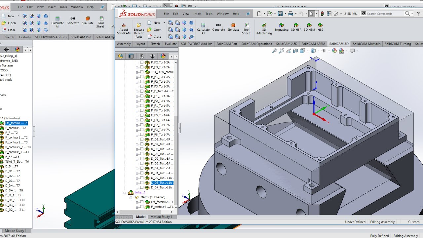Open dropdown arrow next to SolidCAM New
This screenshot has height=238, width=423.
[164, 23]
